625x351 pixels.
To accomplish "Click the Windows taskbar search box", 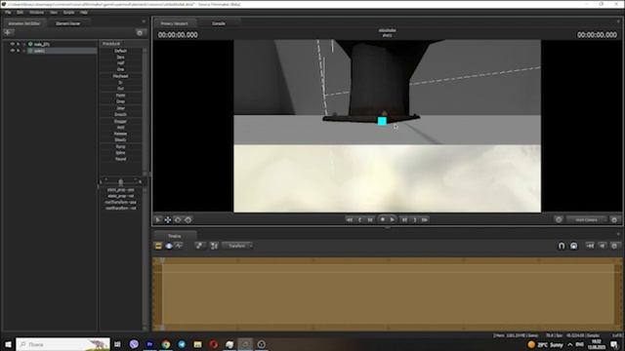I will pyautogui.click(x=62, y=344).
